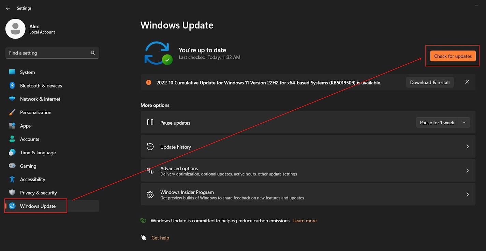The height and width of the screenshot is (251, 486).
Task: Click the Settings window title text
Action: pos(24,8)
